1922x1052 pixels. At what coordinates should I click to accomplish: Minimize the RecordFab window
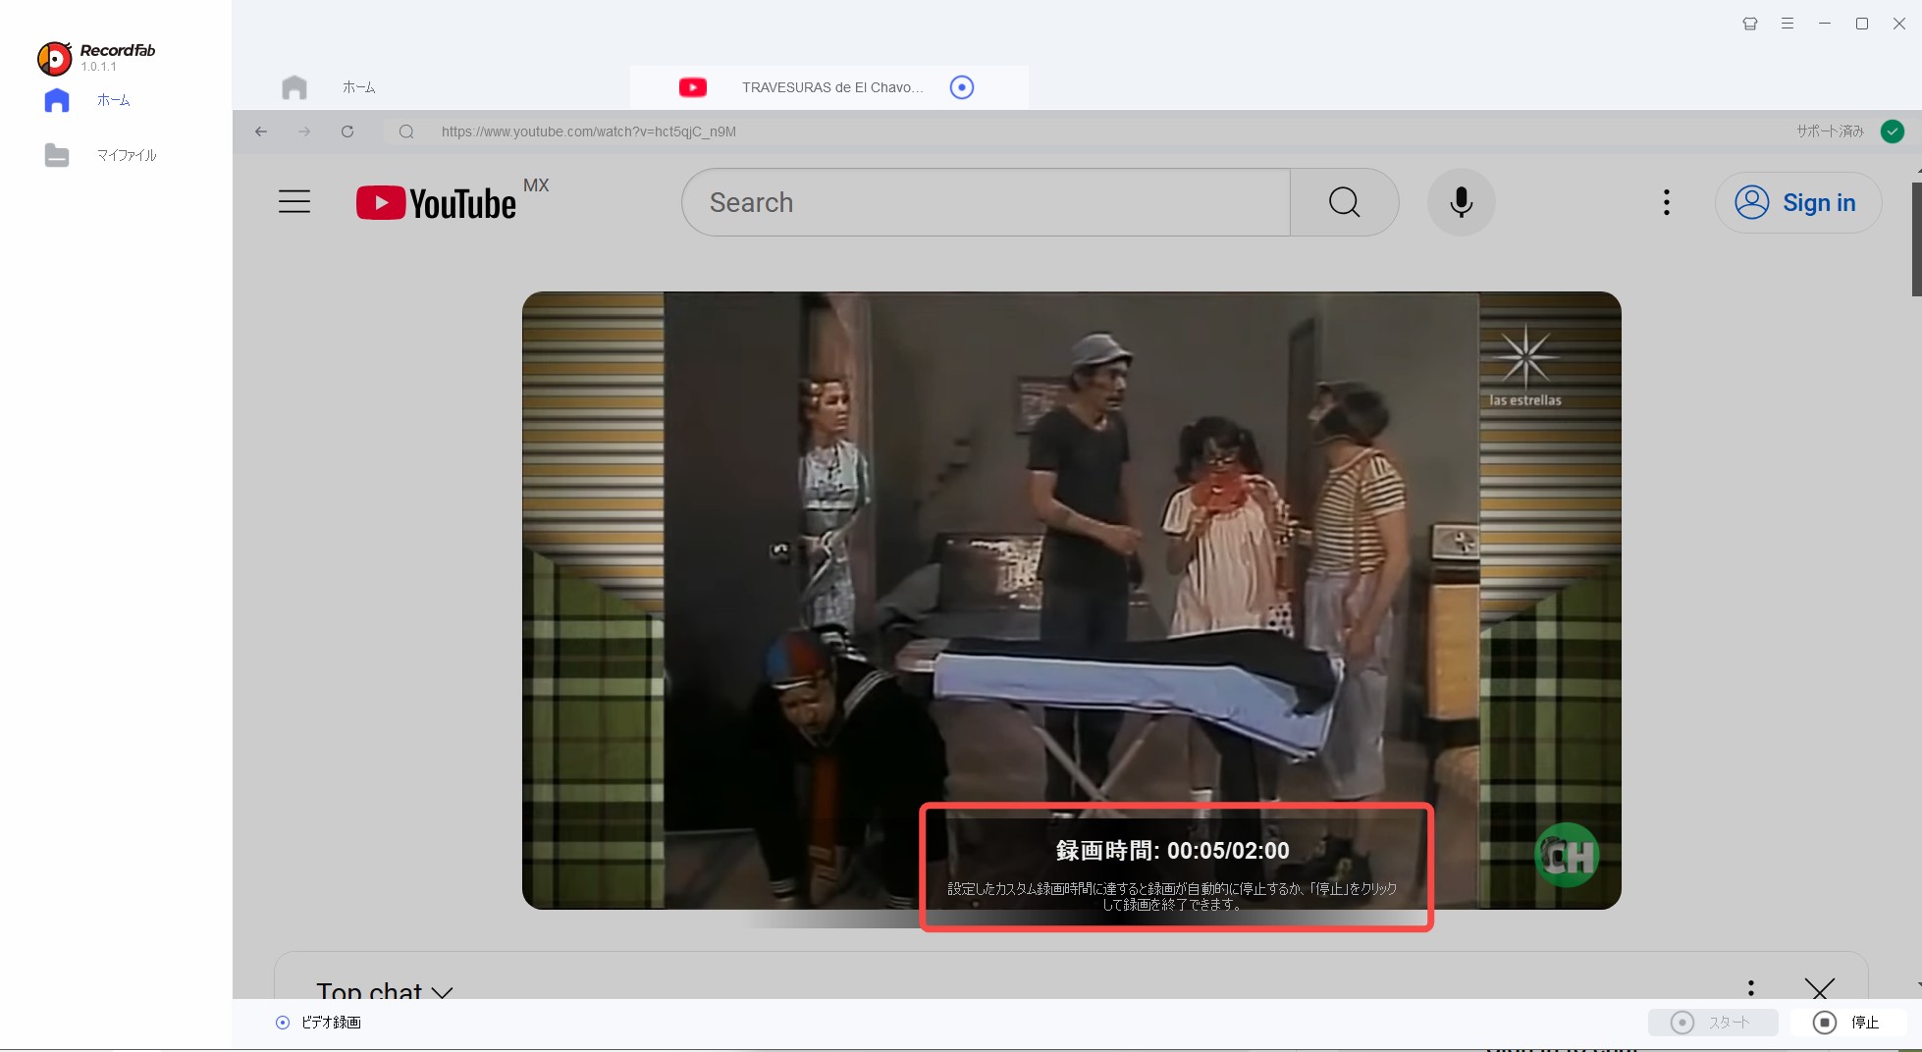coord(1825,24)
